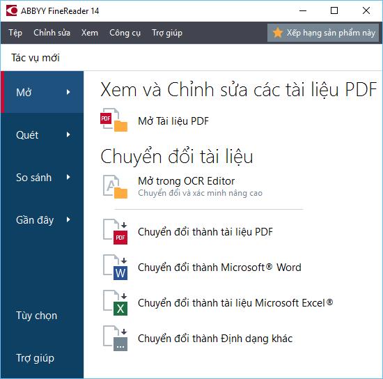Open Tùy chọn in the sidebar
This screenshot has width=383, height=379.
point(37,316)
